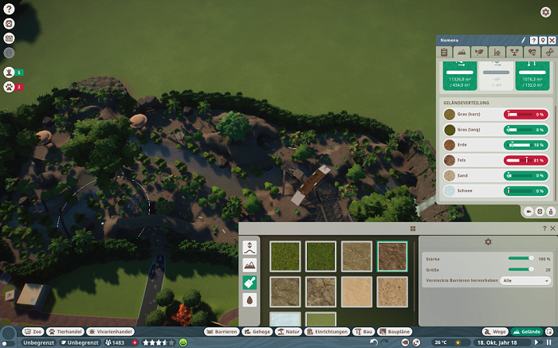Open the Versteckte Barrieren hervorheben dropdown
This screenshot has width=558, height=348.
[x=525, y=280]
